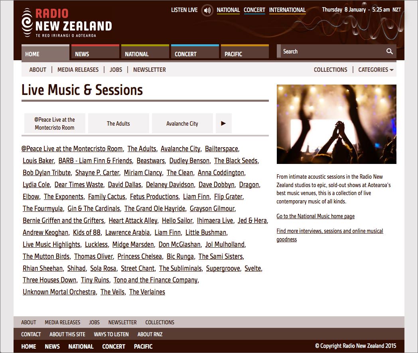
Task: Open Newsletter in the sub-navigation
Action: (x=149, y=70)
